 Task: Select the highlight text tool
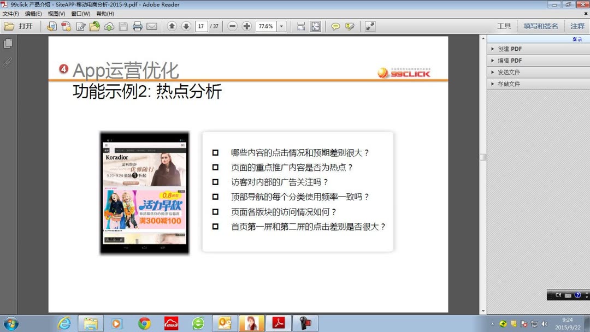350,26
